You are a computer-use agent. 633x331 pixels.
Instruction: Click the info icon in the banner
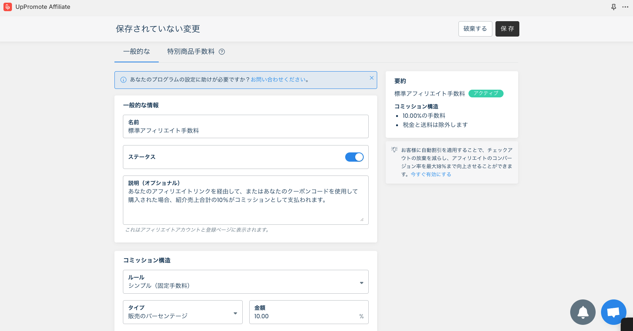[x=123, y=80]
